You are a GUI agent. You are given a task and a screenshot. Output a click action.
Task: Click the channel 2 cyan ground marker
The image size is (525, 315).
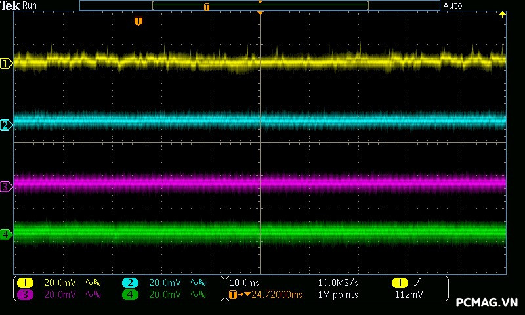coord(6,125)
